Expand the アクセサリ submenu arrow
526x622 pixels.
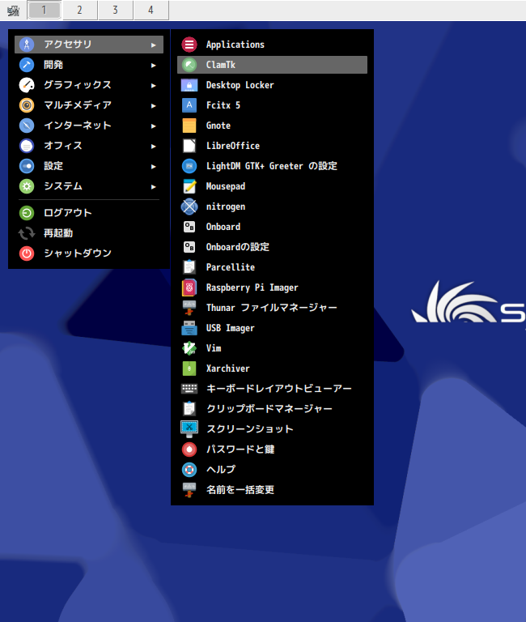154,45
